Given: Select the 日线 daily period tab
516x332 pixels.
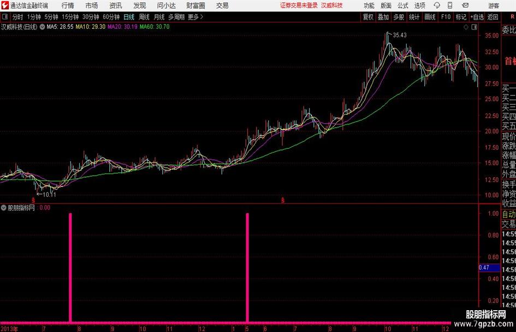Looking at the screenshot, I should tap(129, 17).
